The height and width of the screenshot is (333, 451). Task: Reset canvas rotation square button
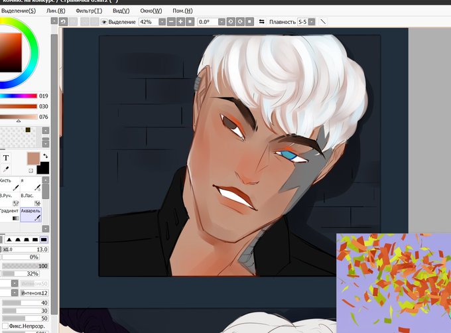(249, 22)
